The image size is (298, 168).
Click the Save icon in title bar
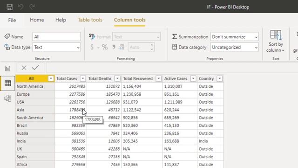click(x=9, y=7)
